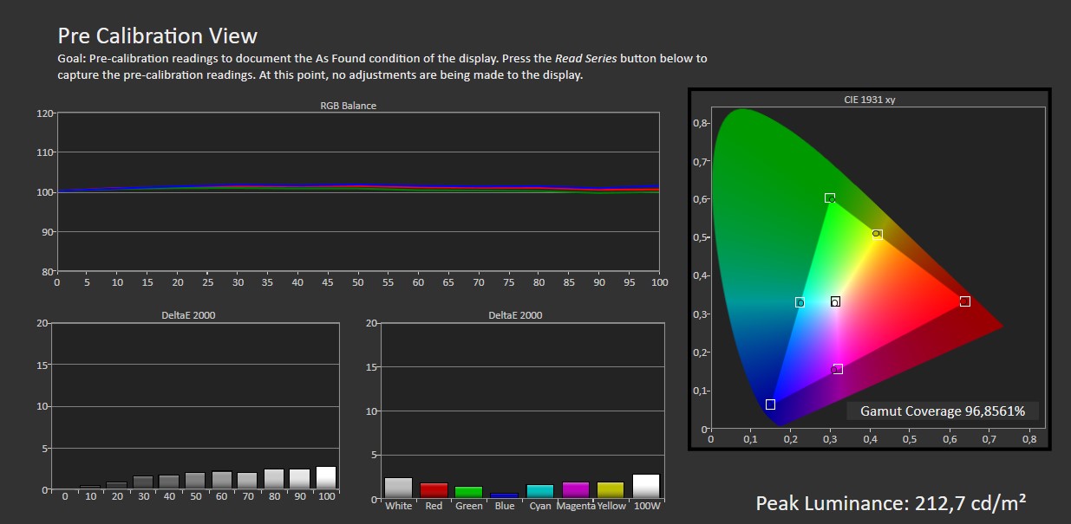Click the Peak Luminance 212,7 cd/m² readout
Screen dimensions: 1071x524
pos(891,503)
